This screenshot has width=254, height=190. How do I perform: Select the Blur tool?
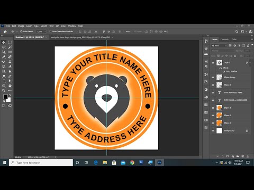[10, 71]
